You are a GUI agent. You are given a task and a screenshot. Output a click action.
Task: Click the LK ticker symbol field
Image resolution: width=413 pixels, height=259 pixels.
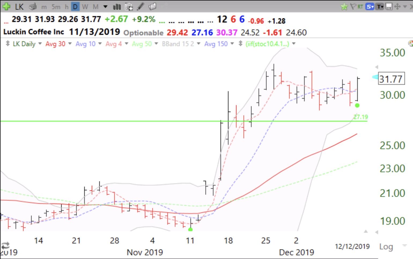tap(19, 7)
